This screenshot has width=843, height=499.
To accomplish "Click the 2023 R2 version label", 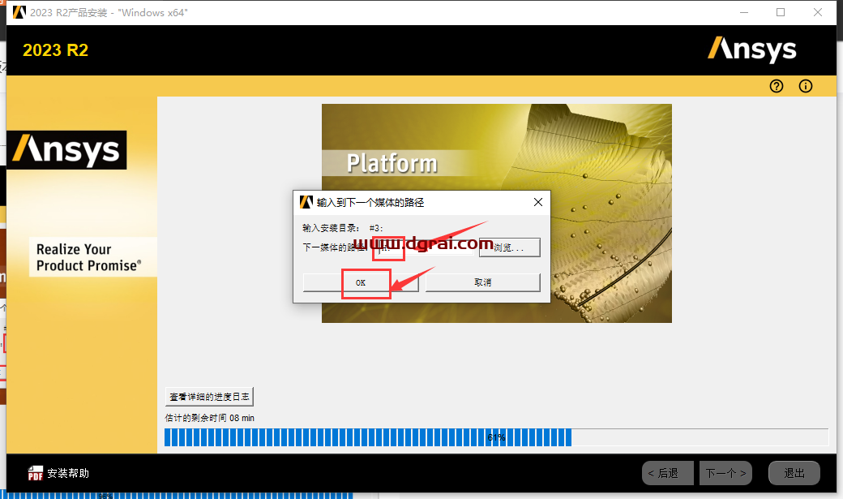I will point(55,50).
